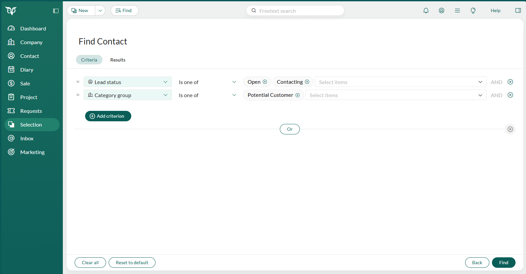The image size is (526, 274).
Task: Click the New button
Action: coord(81,10)
